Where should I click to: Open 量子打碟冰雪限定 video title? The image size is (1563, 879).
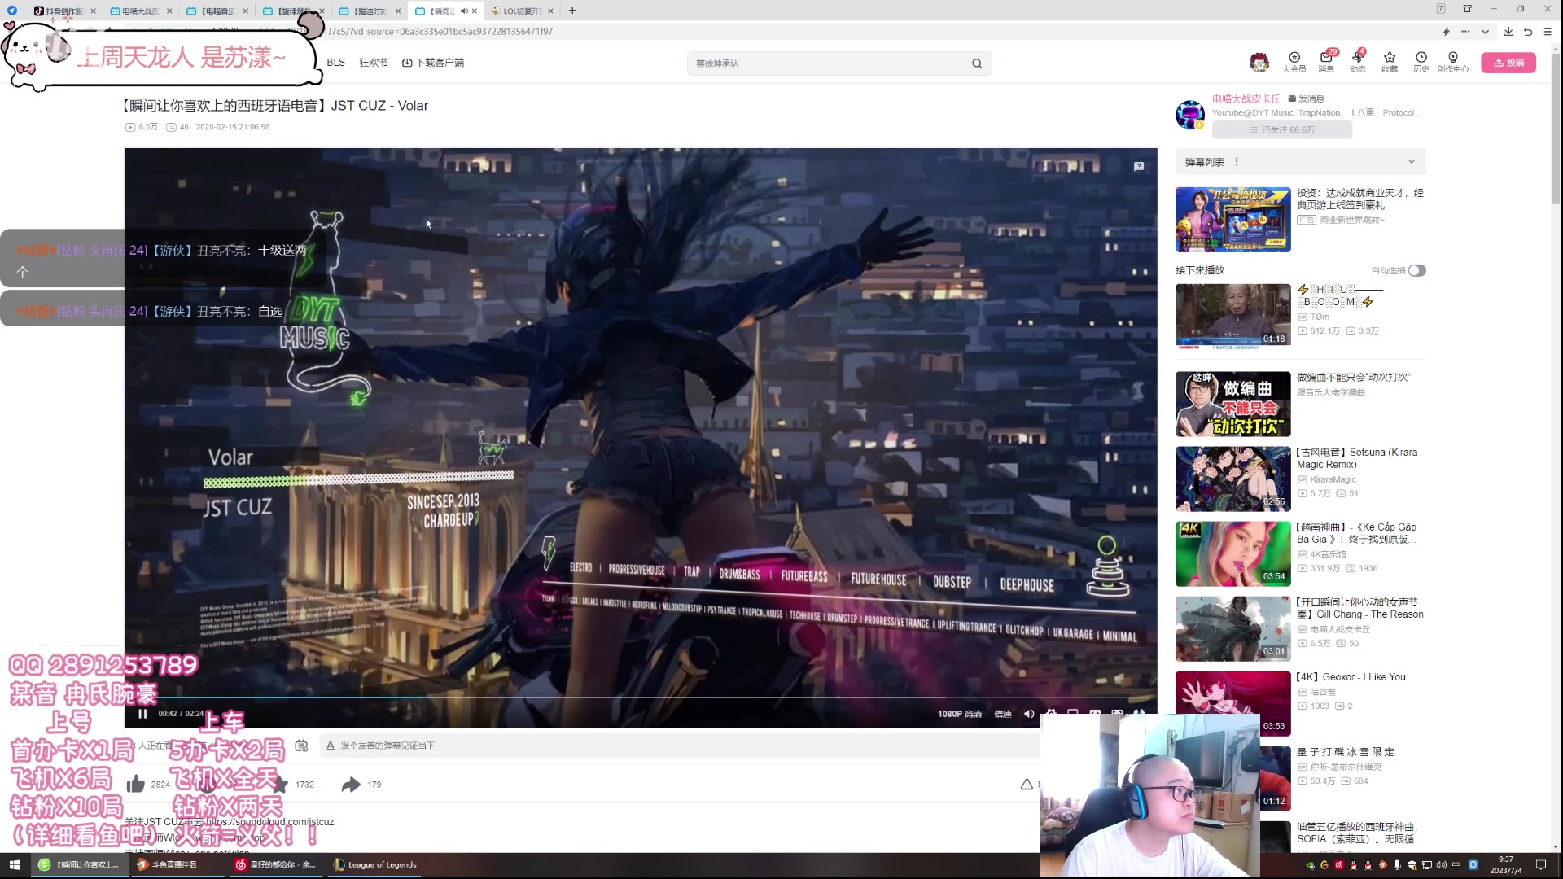(1346, 752)
